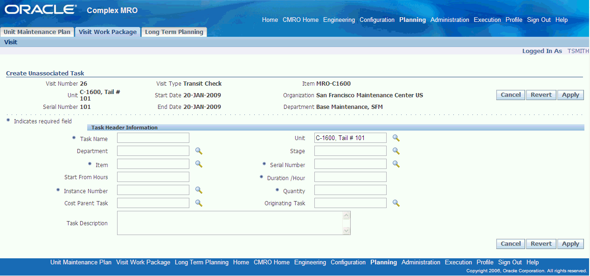
Task: Click Sign Out footer link
Action: (x=510, y=263)
